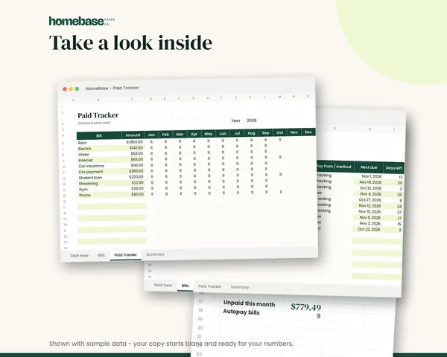
Task: Select the Electric bill cell
Action: [x=100, y=149]
